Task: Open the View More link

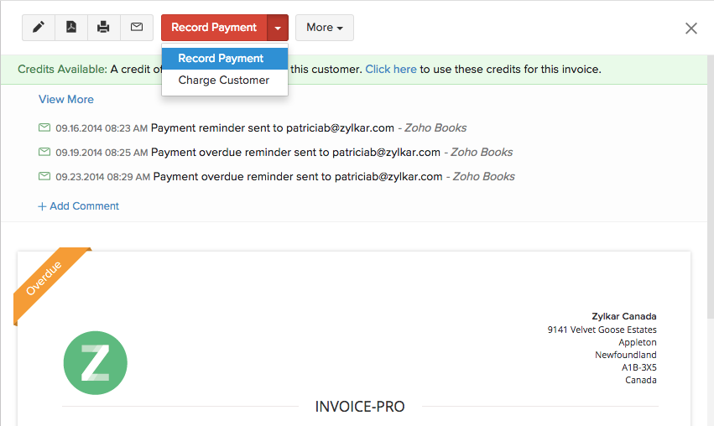Action: (x=66, y=99)
